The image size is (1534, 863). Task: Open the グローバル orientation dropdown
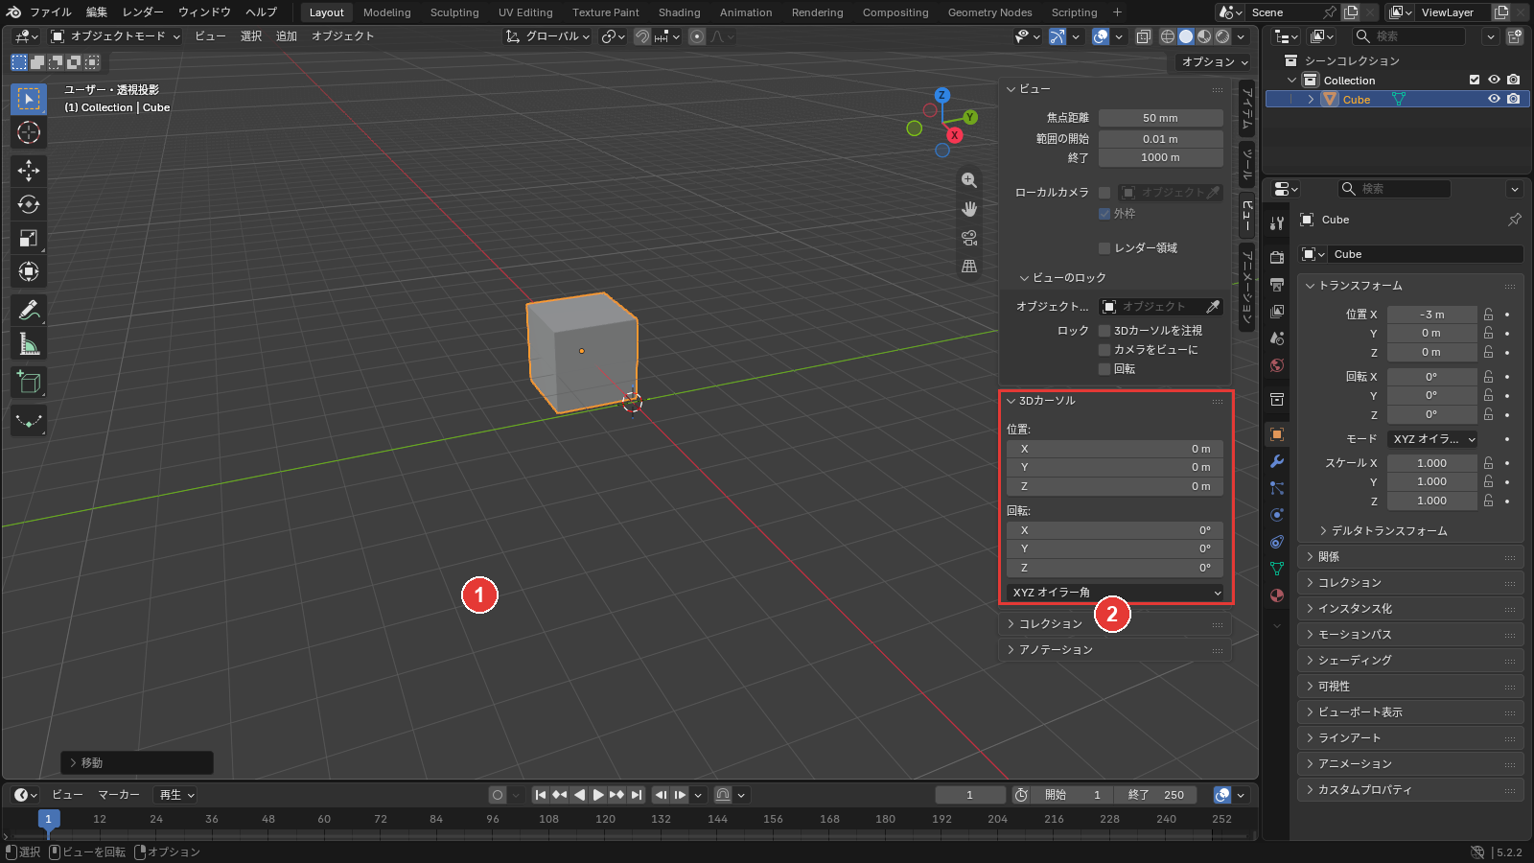[x=548, y=36]
